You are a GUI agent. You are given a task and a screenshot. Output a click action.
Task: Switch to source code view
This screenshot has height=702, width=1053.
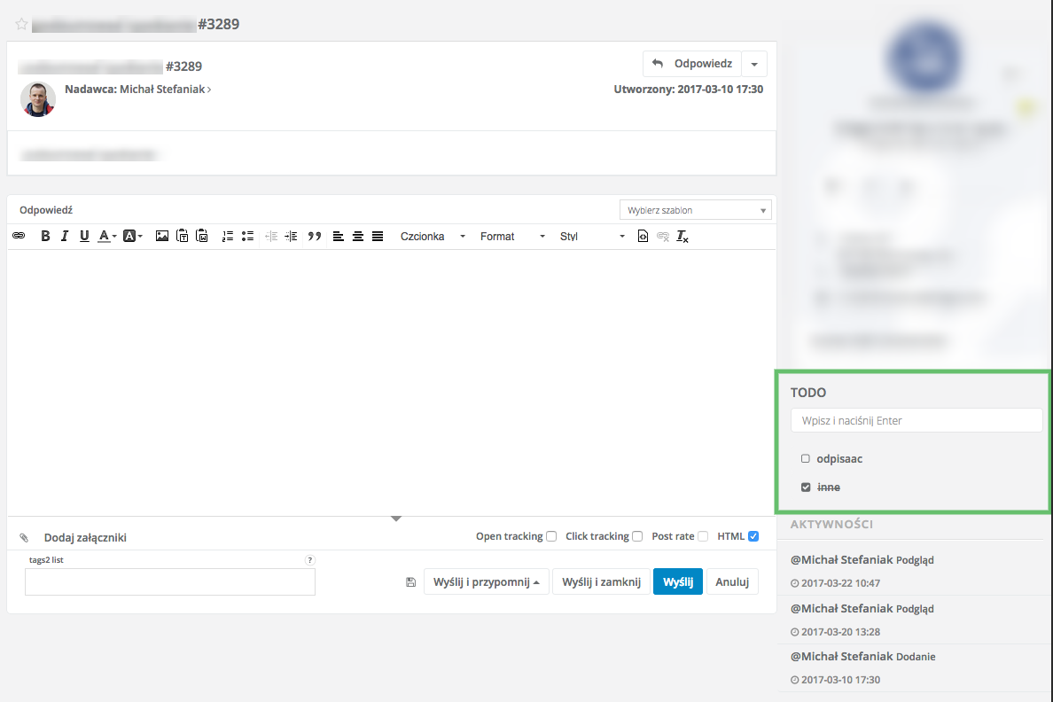pos(643,236)
